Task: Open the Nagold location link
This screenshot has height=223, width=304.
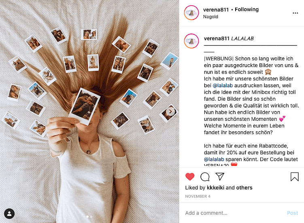Action: pos(210,17)
